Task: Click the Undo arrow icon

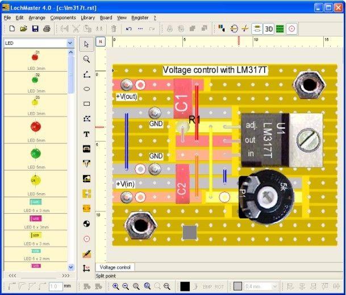Action: pos(129,28)
